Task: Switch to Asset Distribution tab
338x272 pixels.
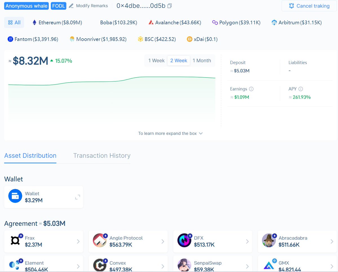Action: (30, 156)
